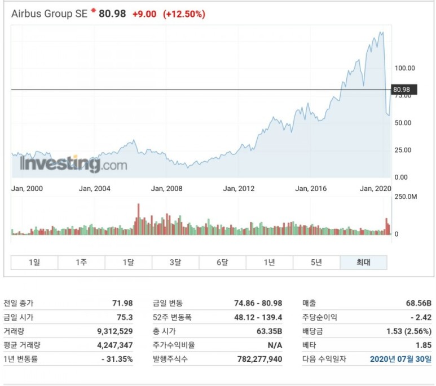Click the Airbus Group SE title
The height and width of the screenshot is (386, 436).
point(50,14)
